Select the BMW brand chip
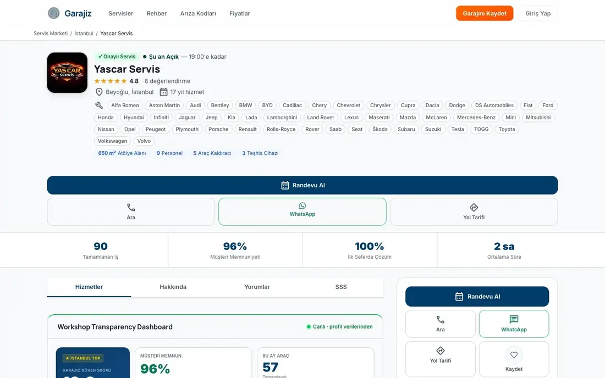Image resolution: width=605 pixels, height=378 pixels. (x=245, y=105)
